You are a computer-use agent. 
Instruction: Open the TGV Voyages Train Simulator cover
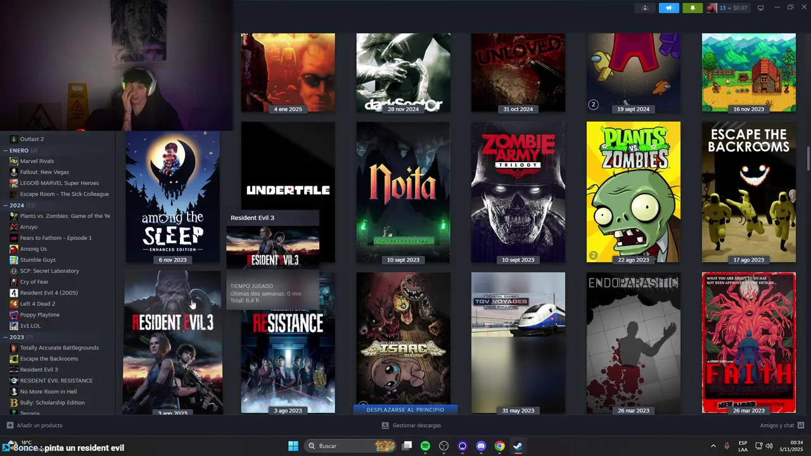pos(518,343)
